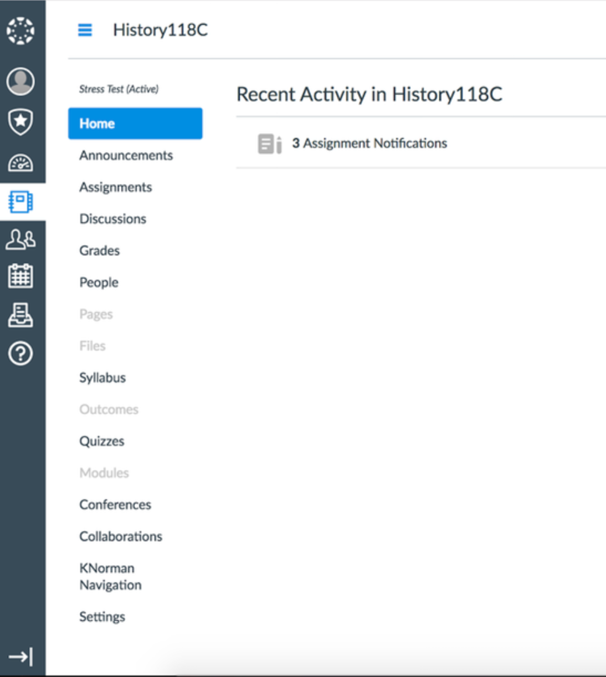Open the Syllabus link
Image resolution: width=606 pixels, height=677 pixels.
click(x=102, y=378)
